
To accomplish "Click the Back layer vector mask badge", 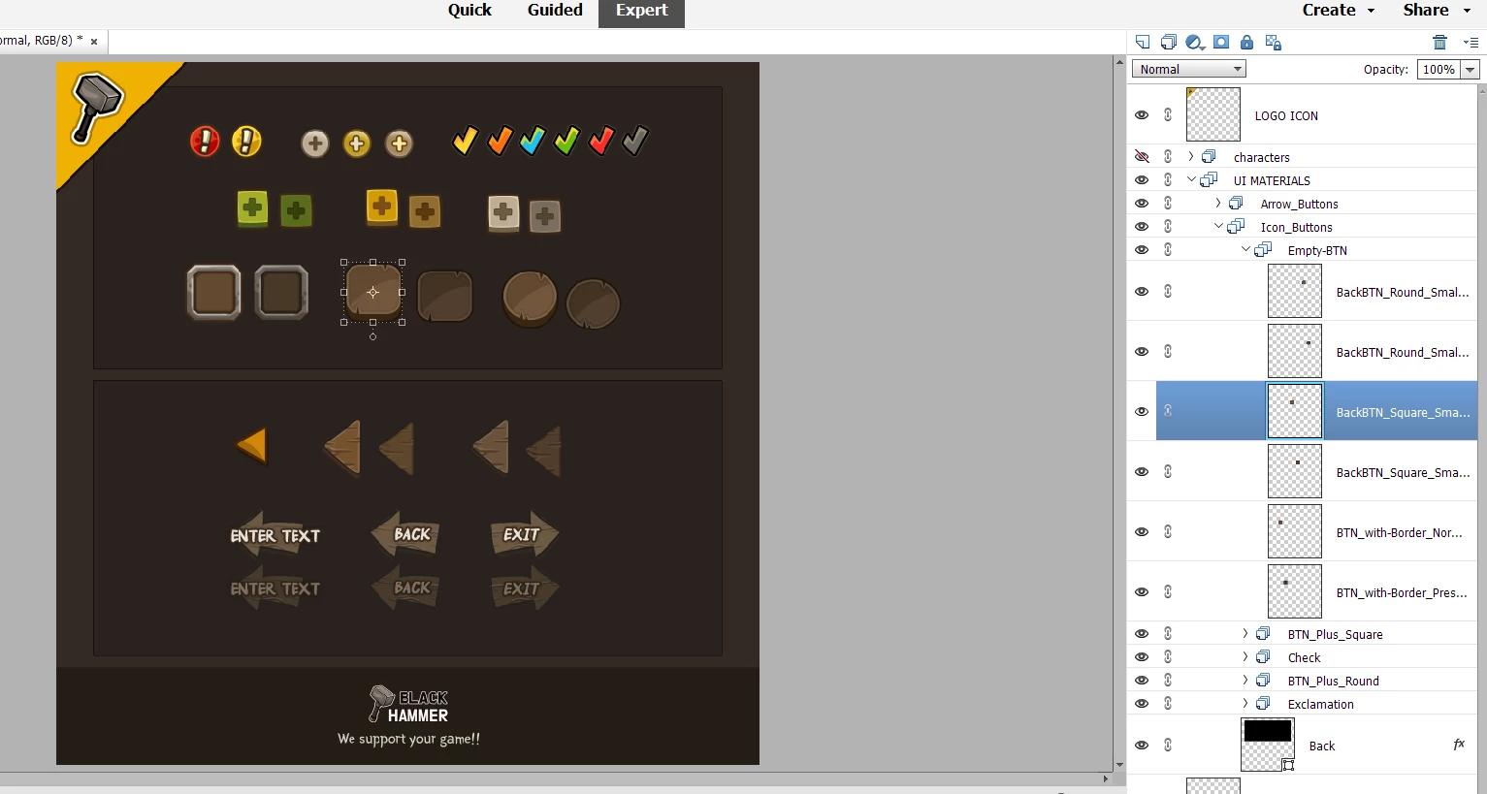I will [x=1288, y=765].
